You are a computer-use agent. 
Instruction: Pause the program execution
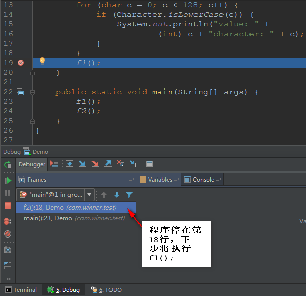8,193
